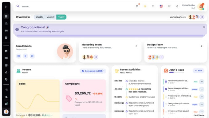Toggle fullscreen mode icon in header
This screenshot has height=118, width=209.
tap(153, 6)
